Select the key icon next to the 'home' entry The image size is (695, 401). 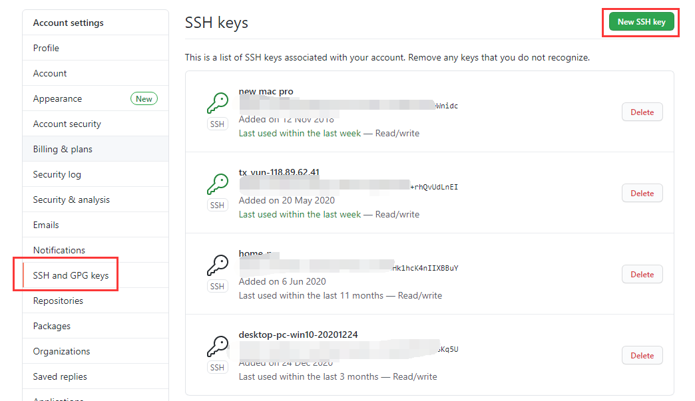tap(217, 265)
